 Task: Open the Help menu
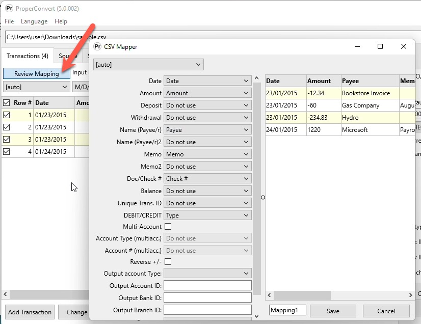[x=61, y=21]
